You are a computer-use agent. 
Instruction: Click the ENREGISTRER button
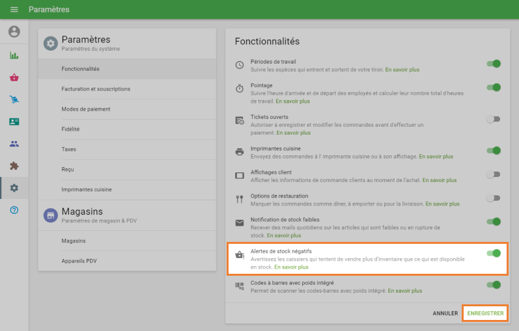coord(485,313)
